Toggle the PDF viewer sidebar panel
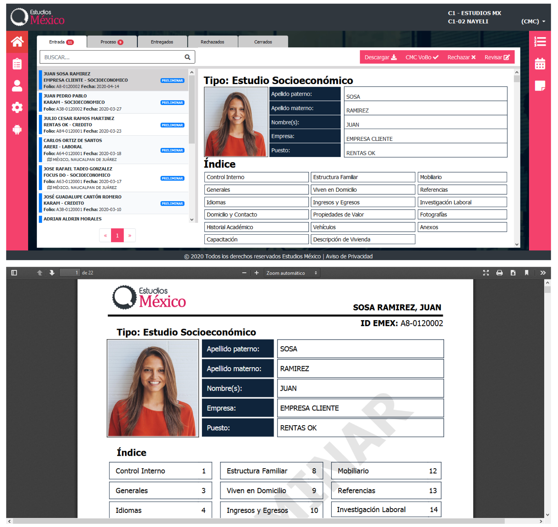This screenshot has height=527, width=558. click(x=14, y=273)
